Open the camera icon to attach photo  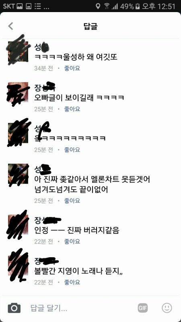coord(14,308)
